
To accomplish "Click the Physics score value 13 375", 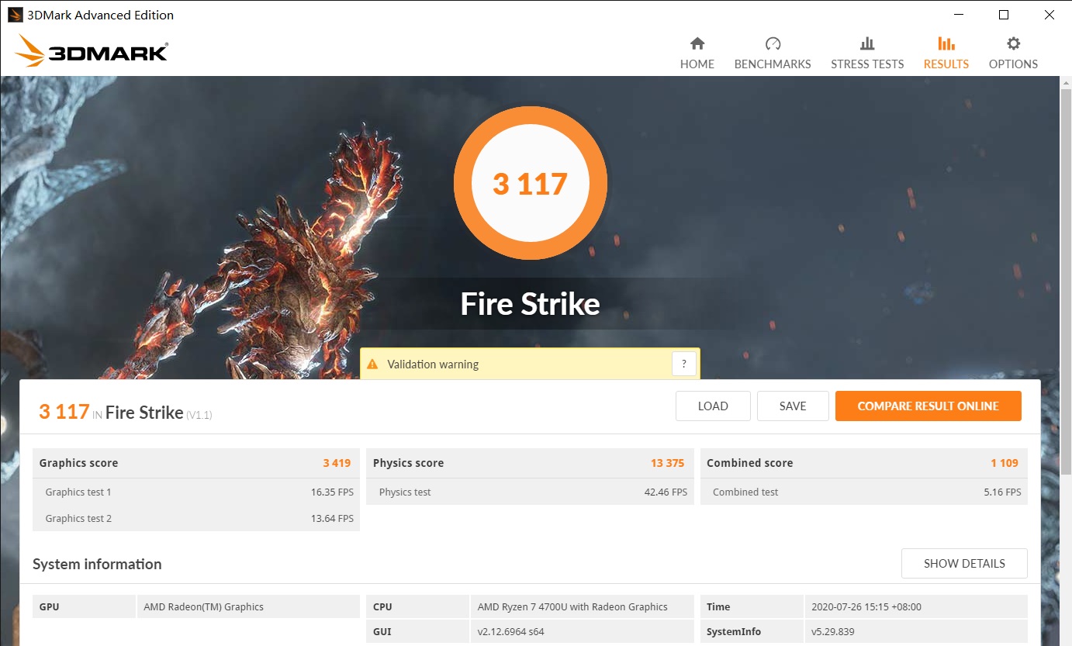I will (x=667, y=463).
